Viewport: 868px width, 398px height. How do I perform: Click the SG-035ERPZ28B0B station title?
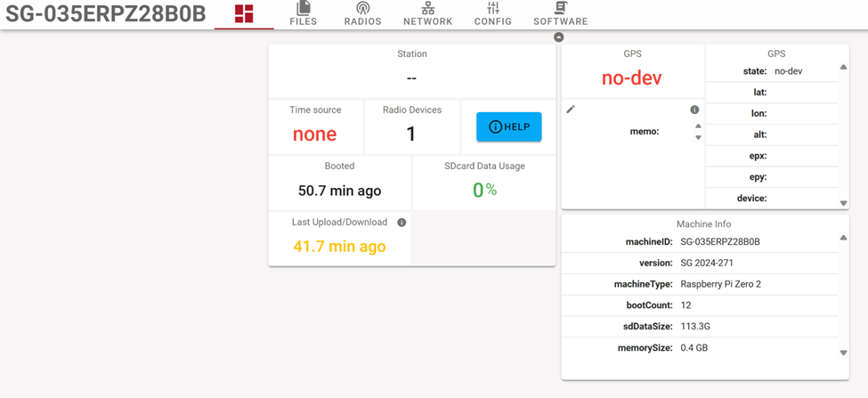click(106, 14)
